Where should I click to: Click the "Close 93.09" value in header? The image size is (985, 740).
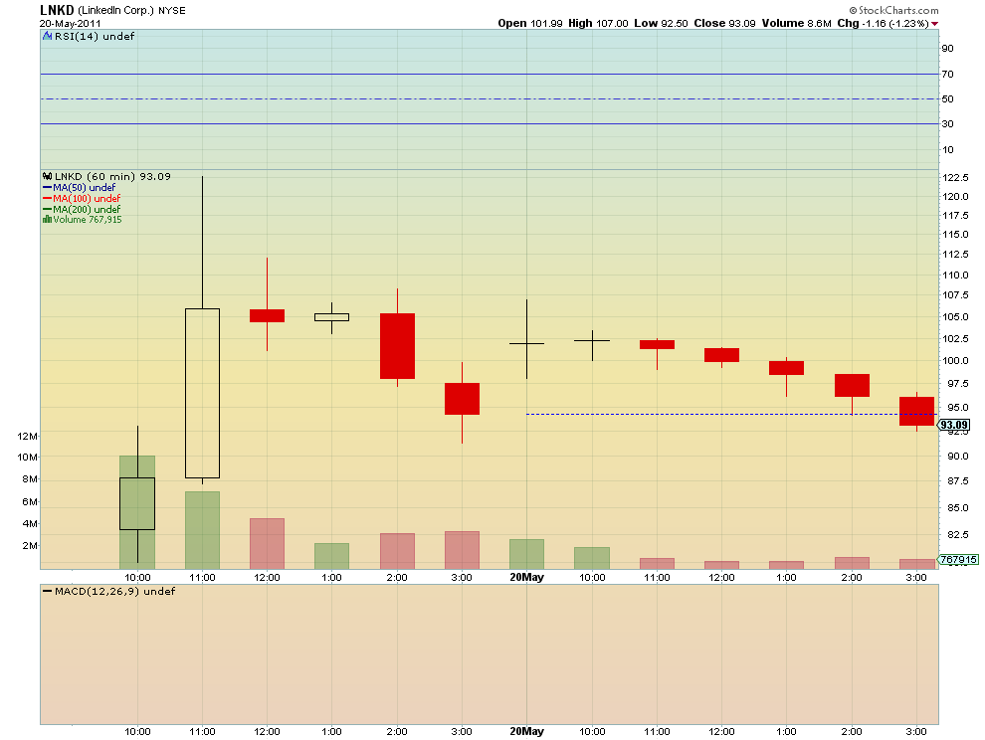[x=724, y=23]
